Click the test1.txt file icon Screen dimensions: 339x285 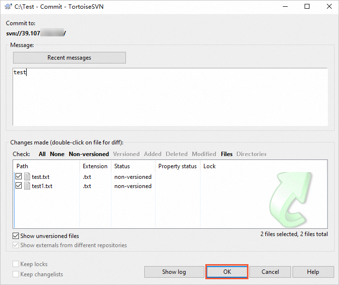pos(27,186)
